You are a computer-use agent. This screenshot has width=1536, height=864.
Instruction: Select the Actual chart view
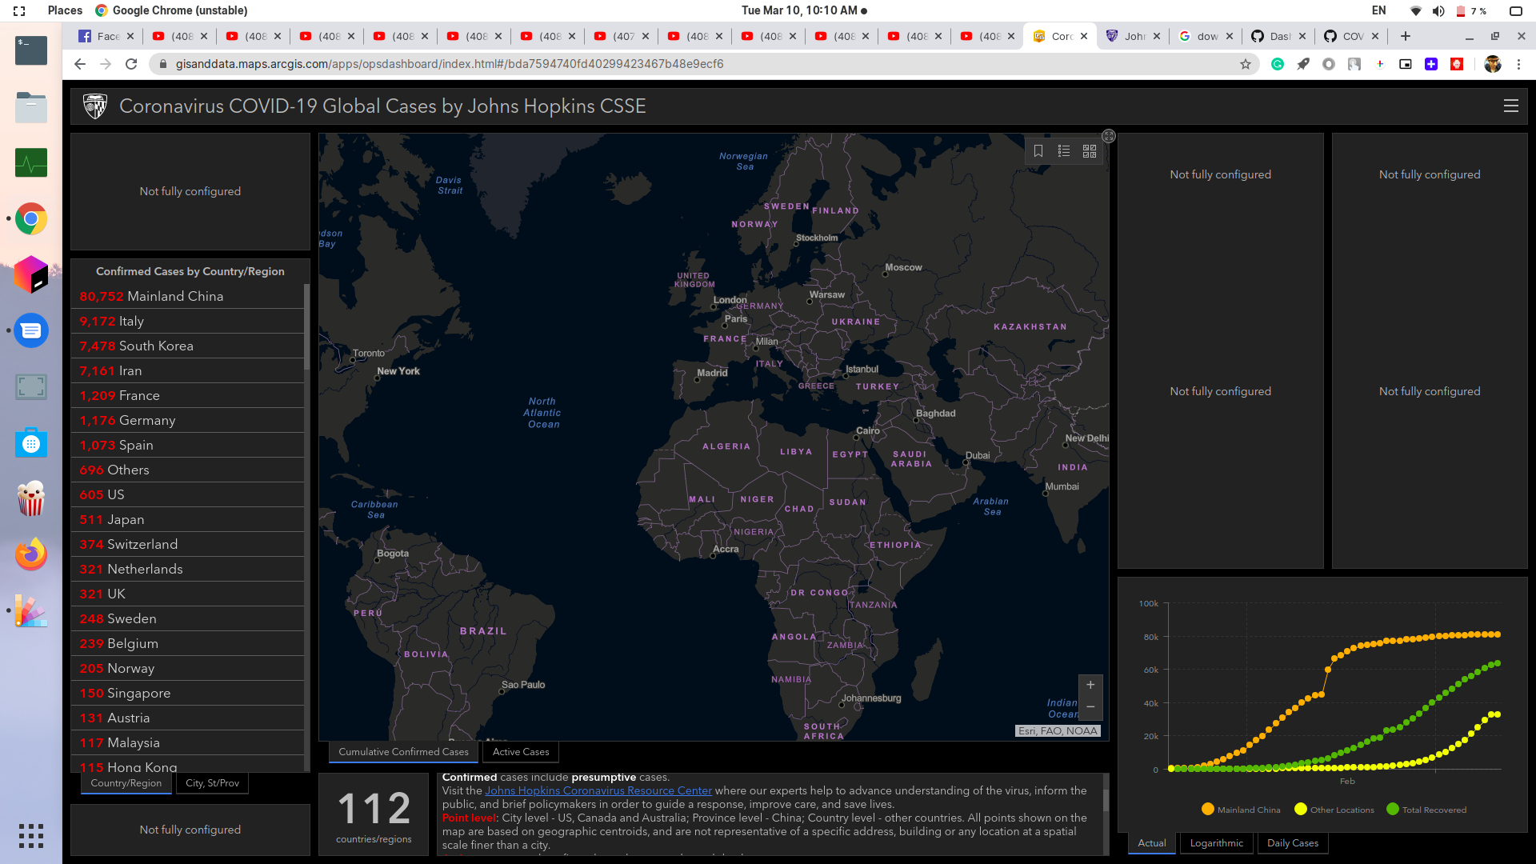tap(1151, 842)
